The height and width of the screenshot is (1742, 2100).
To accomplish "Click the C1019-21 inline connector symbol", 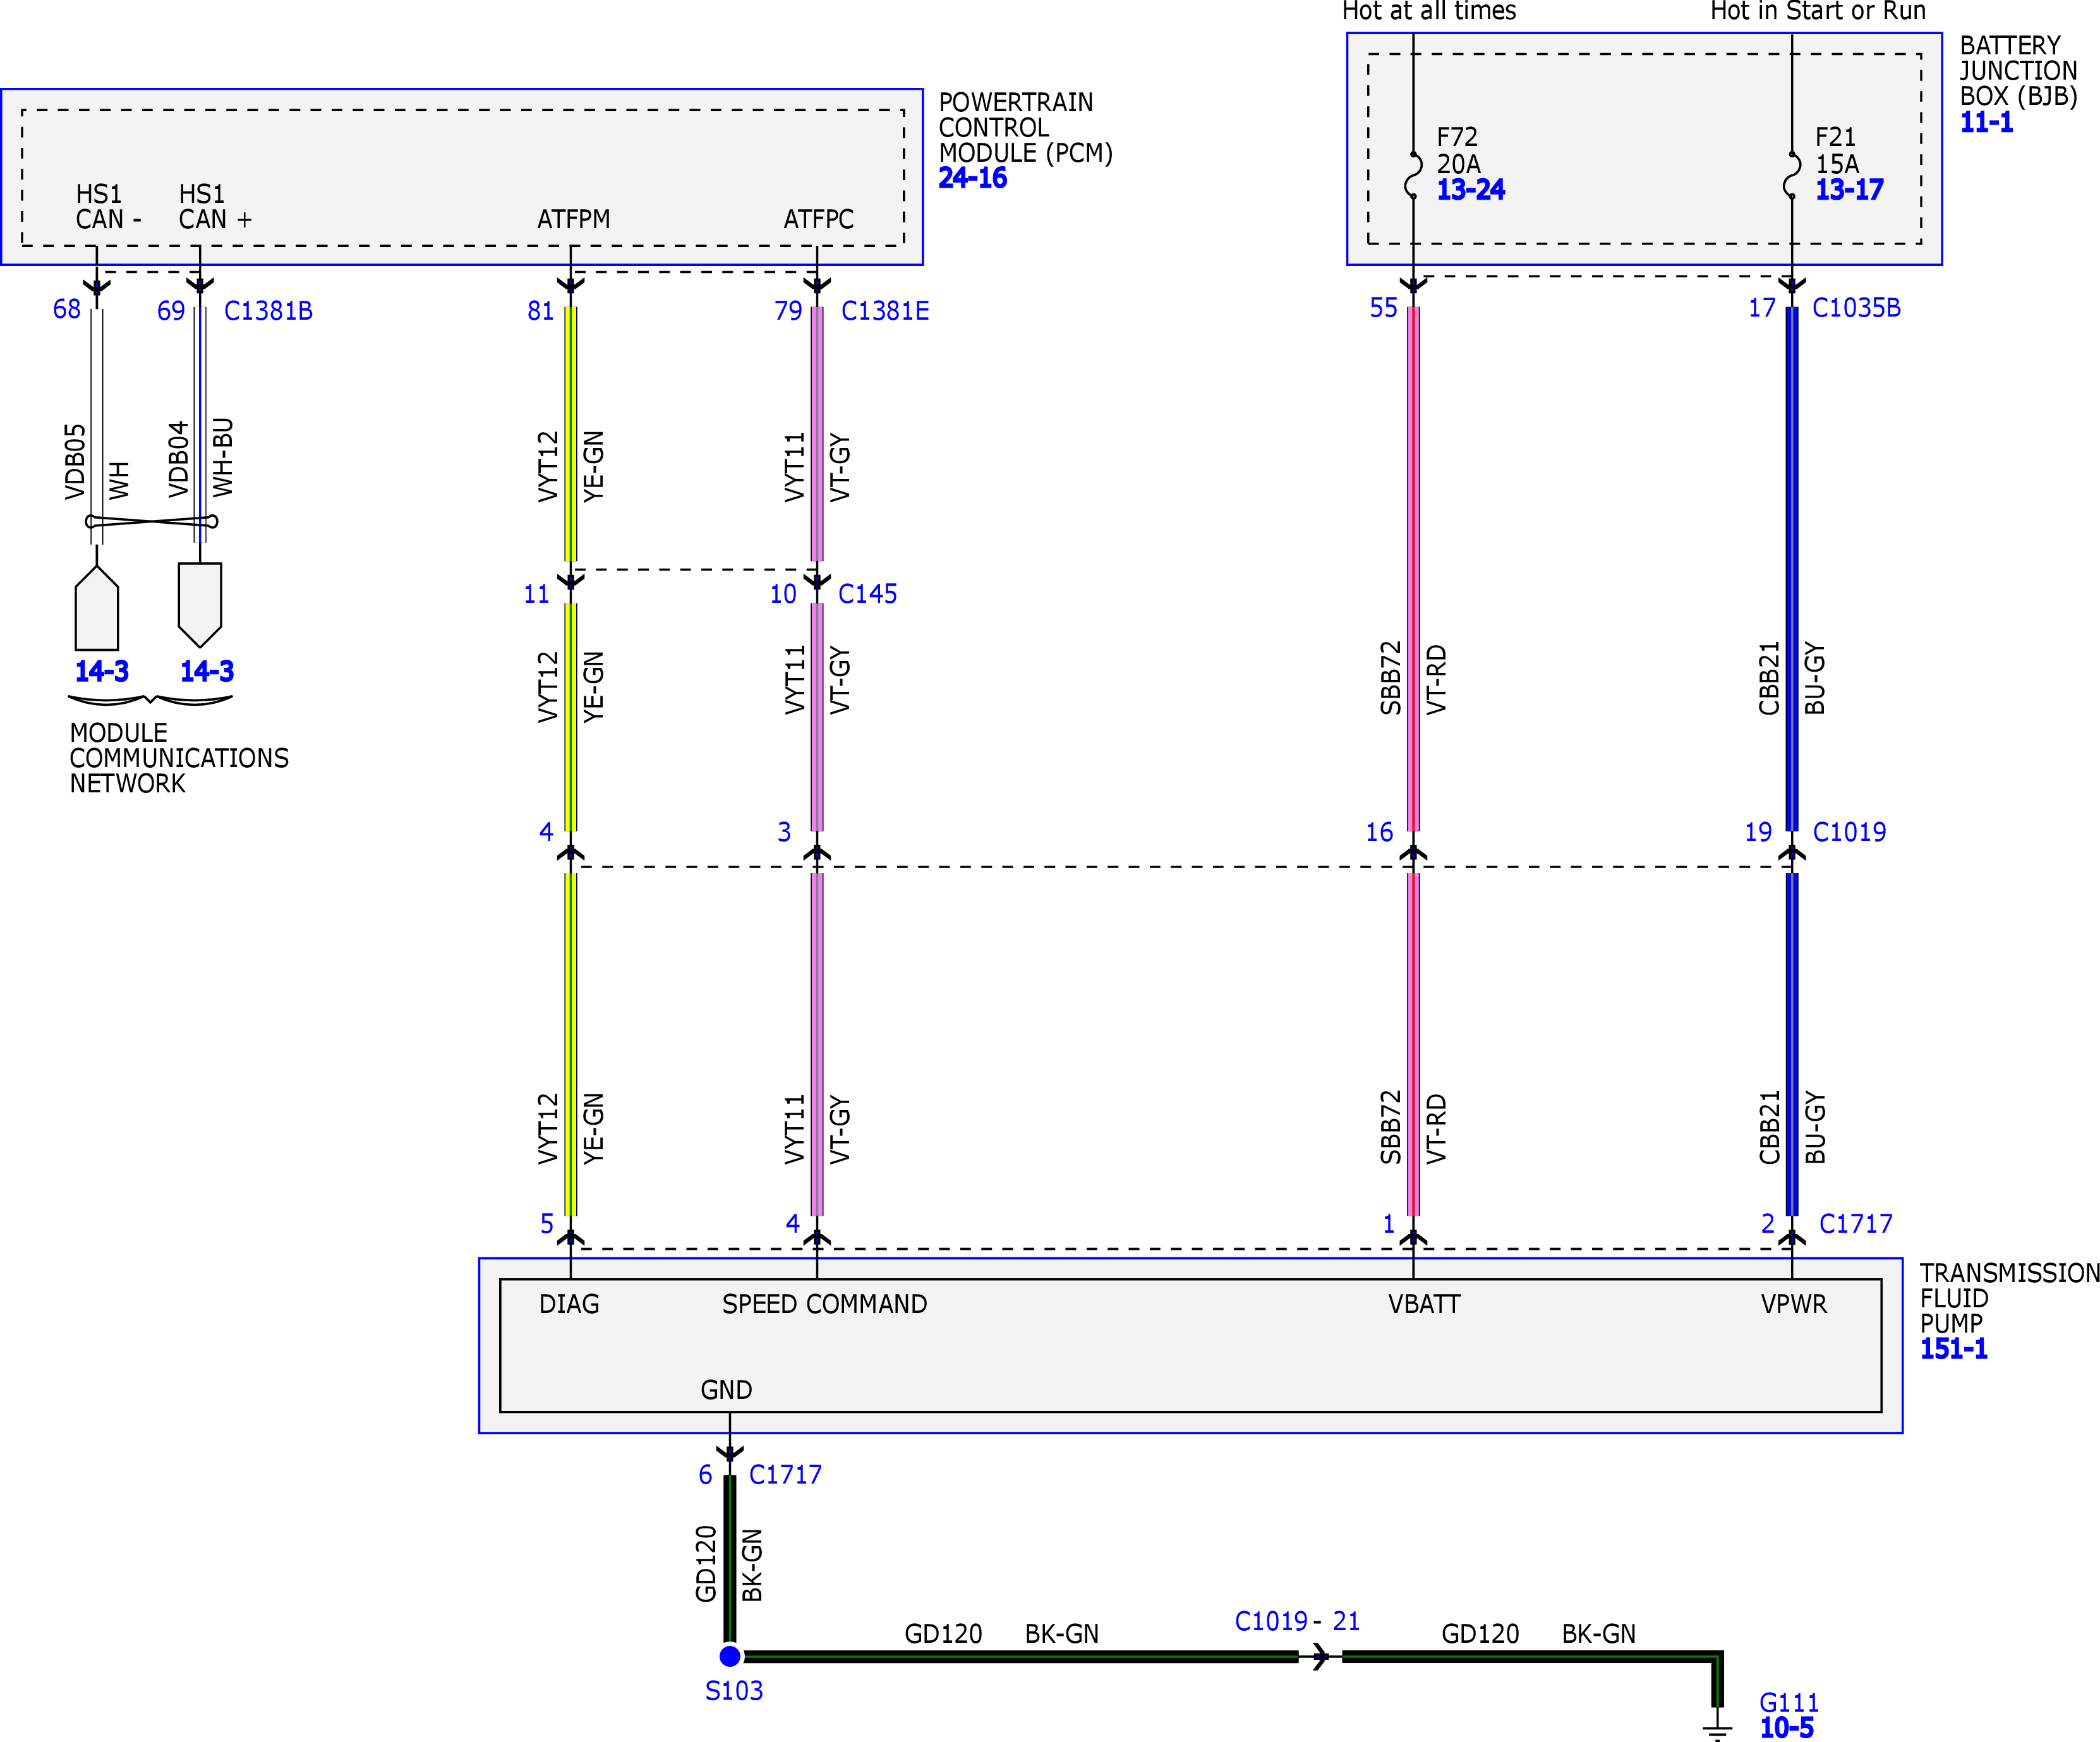I will point(1321,1657).
